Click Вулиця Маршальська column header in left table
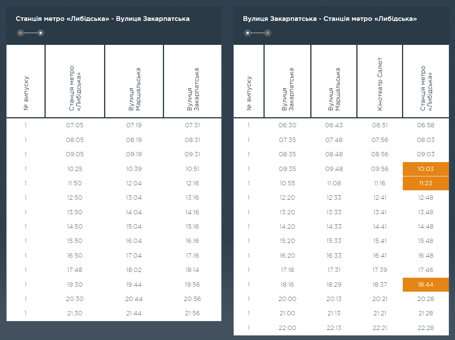This screenshot has height=340, width=455. pyautogui.click(x=134, y=90)
